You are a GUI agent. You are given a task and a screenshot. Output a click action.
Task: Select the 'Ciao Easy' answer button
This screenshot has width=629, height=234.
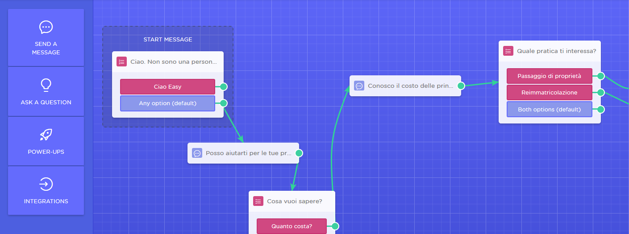pyautogui.click(x=168, y=86)
